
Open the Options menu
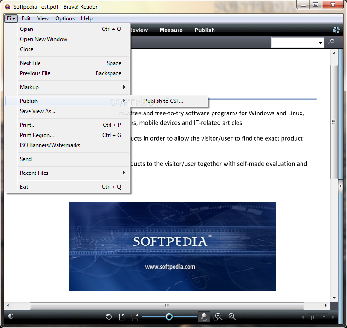coord(65,18)
